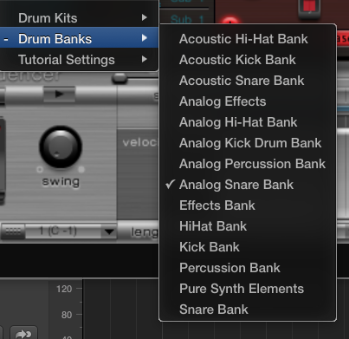Choose Acoustic Snare Bank
The width and height of the screenshot is (349, 339).
248,81
